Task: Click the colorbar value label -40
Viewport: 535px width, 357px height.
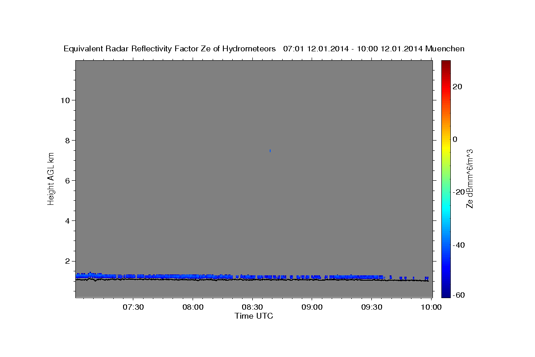Action: pos(459,245)
